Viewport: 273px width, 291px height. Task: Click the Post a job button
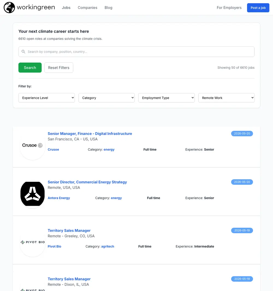[258, 8]
